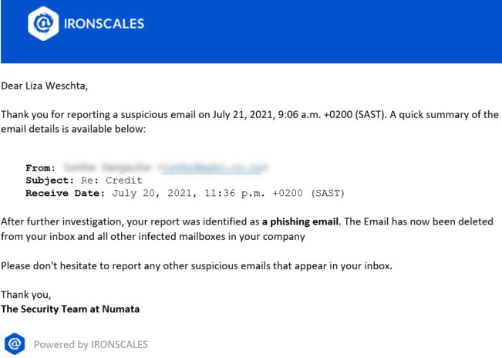Click the report date July 21, 2021 text

pos(243,115)
